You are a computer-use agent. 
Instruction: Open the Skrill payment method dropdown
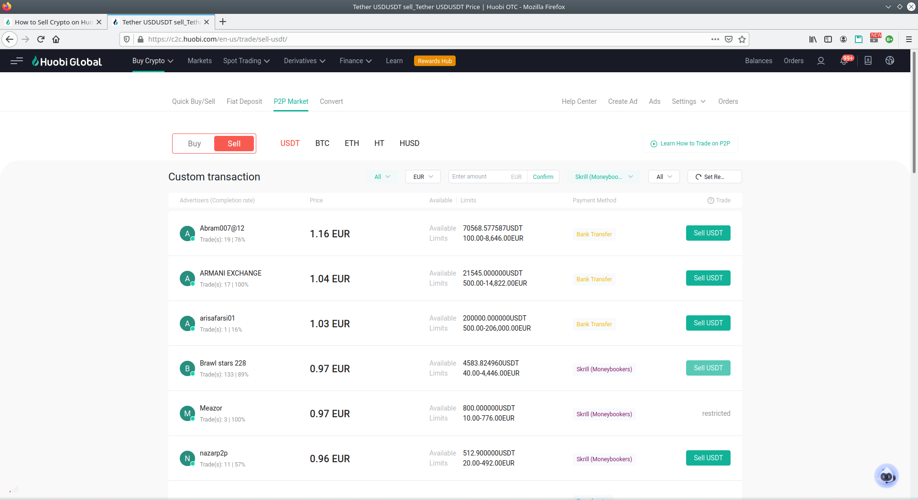(x=604, y=177)
